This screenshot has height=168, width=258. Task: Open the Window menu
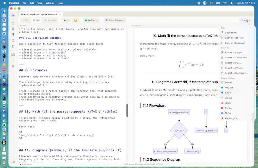point(50,3)
